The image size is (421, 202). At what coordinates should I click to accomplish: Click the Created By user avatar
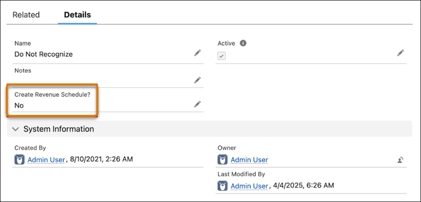pyautogui.click(x=19, y=160)
